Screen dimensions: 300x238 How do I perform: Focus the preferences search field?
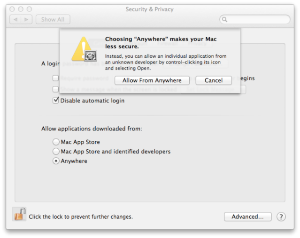click(x=254, y=20)
